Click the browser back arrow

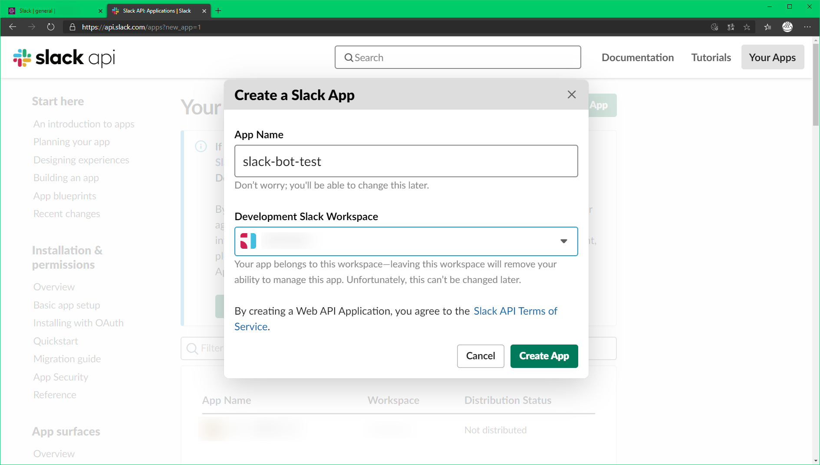[13, 27]
